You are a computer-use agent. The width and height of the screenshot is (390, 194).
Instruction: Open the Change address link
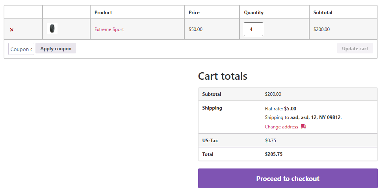pyautogui.click(x=281, y=127)
